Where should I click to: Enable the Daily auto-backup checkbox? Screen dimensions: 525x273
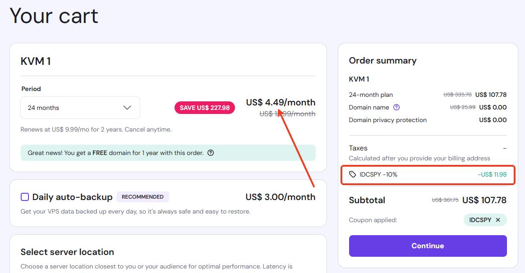click(x=25, y=197)
